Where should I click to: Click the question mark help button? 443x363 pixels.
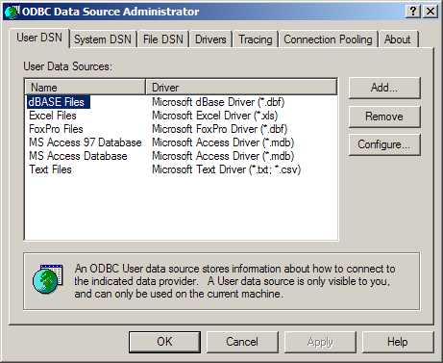pos(413,12)
